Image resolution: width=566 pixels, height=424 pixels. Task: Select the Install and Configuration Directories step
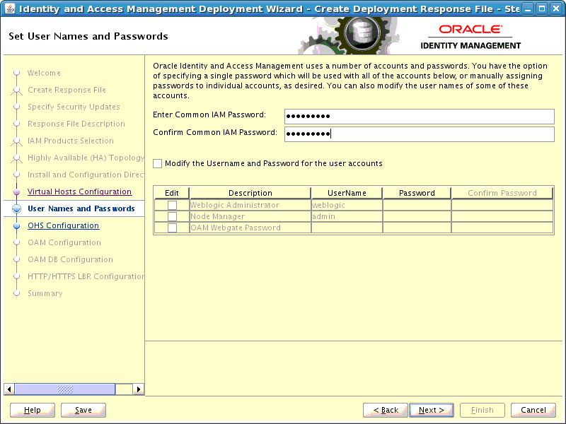[86, 174]
